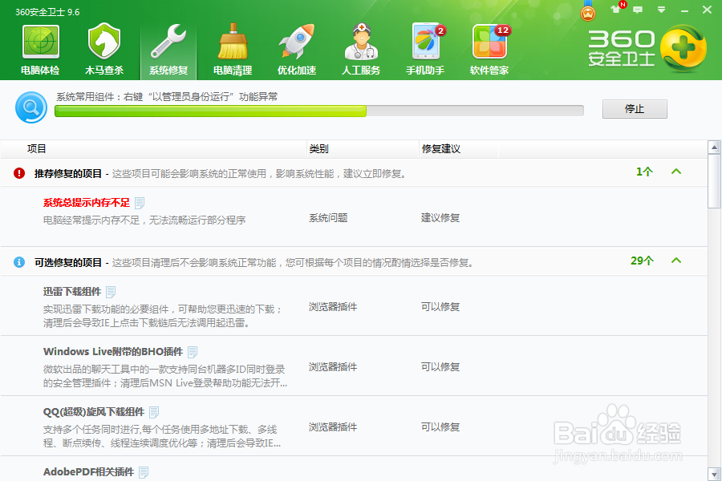Click the green scan progress bar

tap(319, 111)
